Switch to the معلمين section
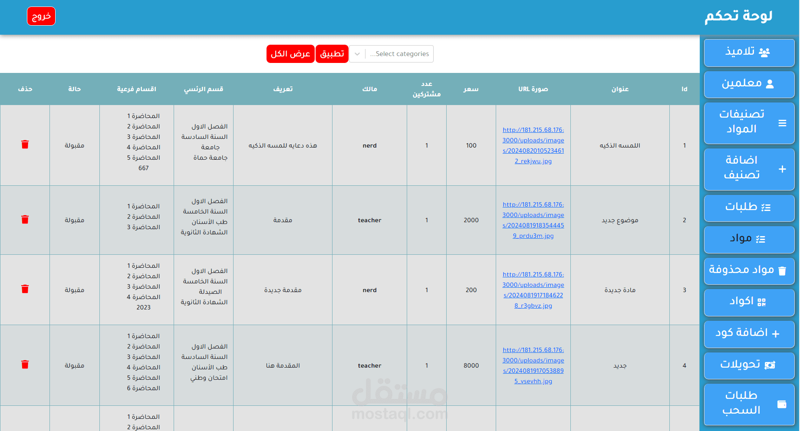Screen dimensions: 800x431 pos(749,84)
